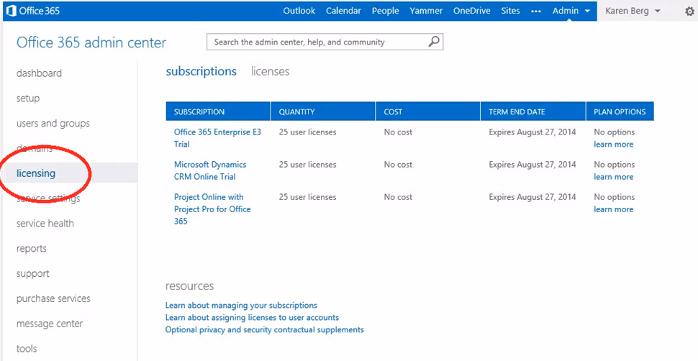Open Yammer from the top navigation
The width and height of the screenshot is (698, 361).
pos(426,11)
